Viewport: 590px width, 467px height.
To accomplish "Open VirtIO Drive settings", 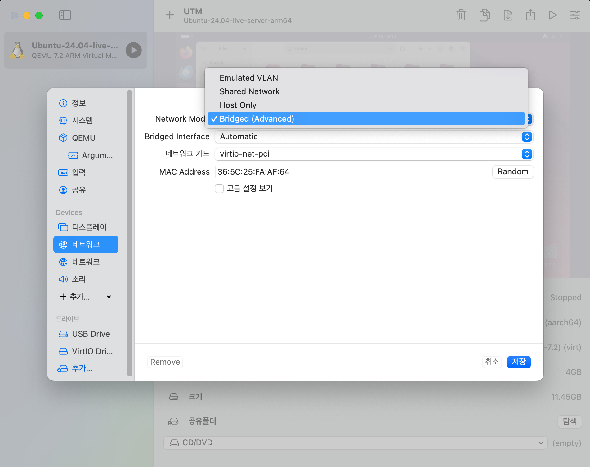I will coord(86,351).
